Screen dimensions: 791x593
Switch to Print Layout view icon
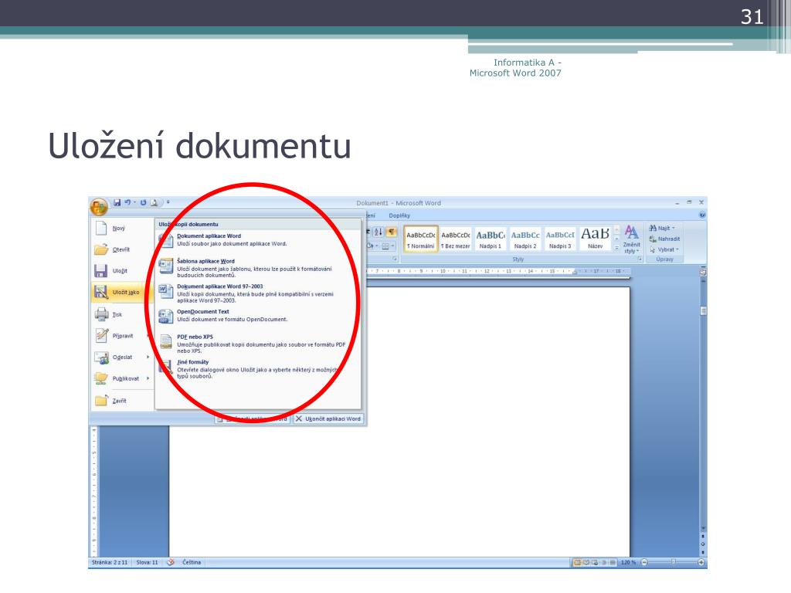tap(577, 562)
